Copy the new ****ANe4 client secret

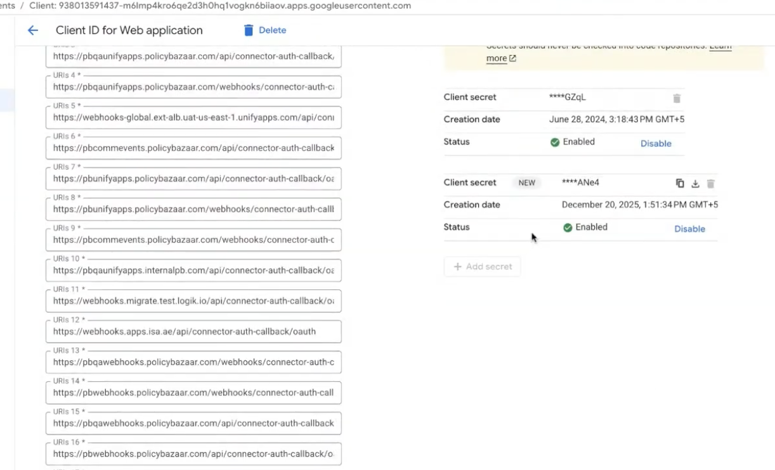coord(680,183)
